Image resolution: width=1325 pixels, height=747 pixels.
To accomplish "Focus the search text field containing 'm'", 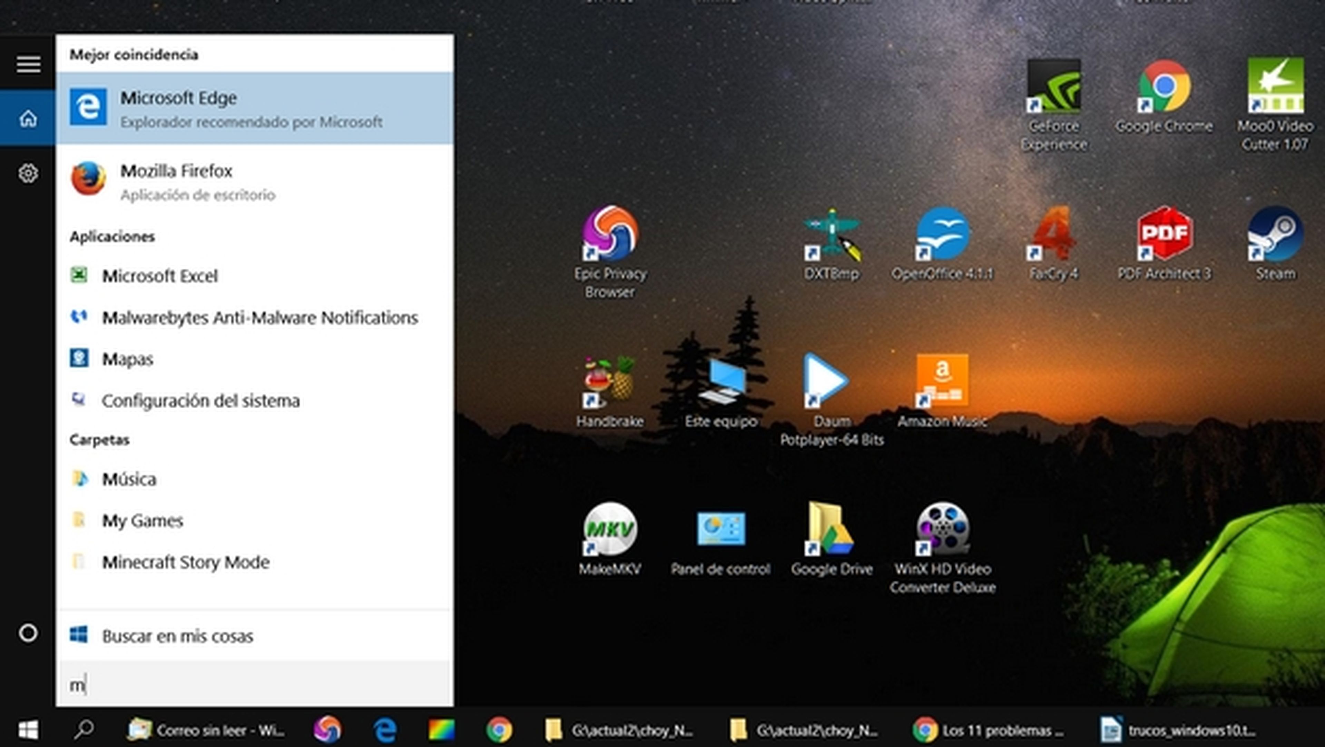I will click(x=255, y=684).
